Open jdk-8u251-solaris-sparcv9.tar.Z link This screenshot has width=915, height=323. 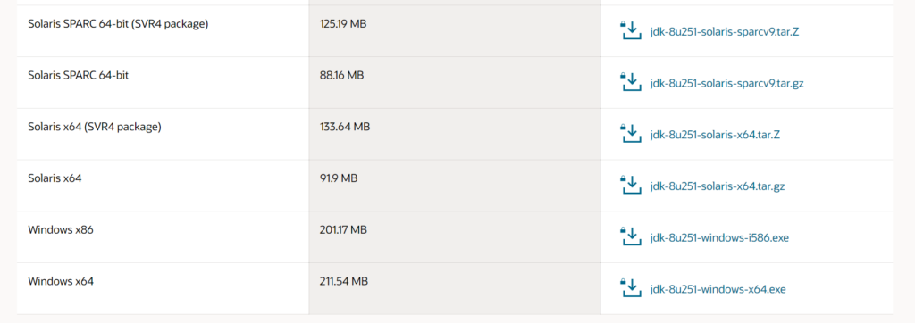(x=724, y=31)
